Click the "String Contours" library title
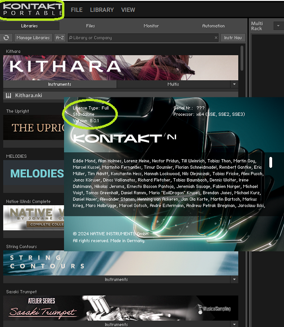The width and height of the screenshot is (284, 327). click(x=21, y=247)
